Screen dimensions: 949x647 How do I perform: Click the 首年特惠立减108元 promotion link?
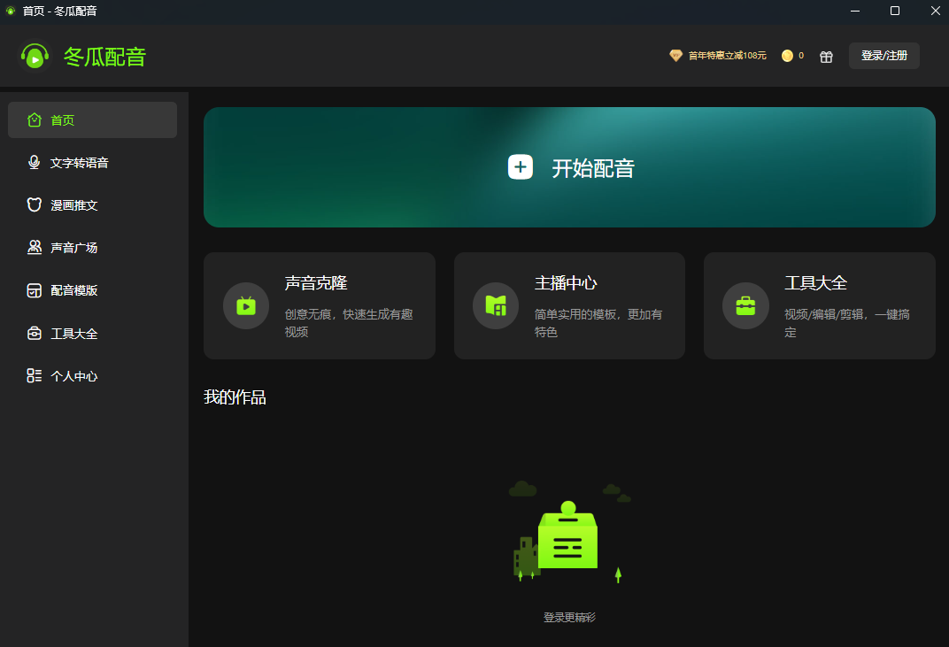tap(727, 56)
